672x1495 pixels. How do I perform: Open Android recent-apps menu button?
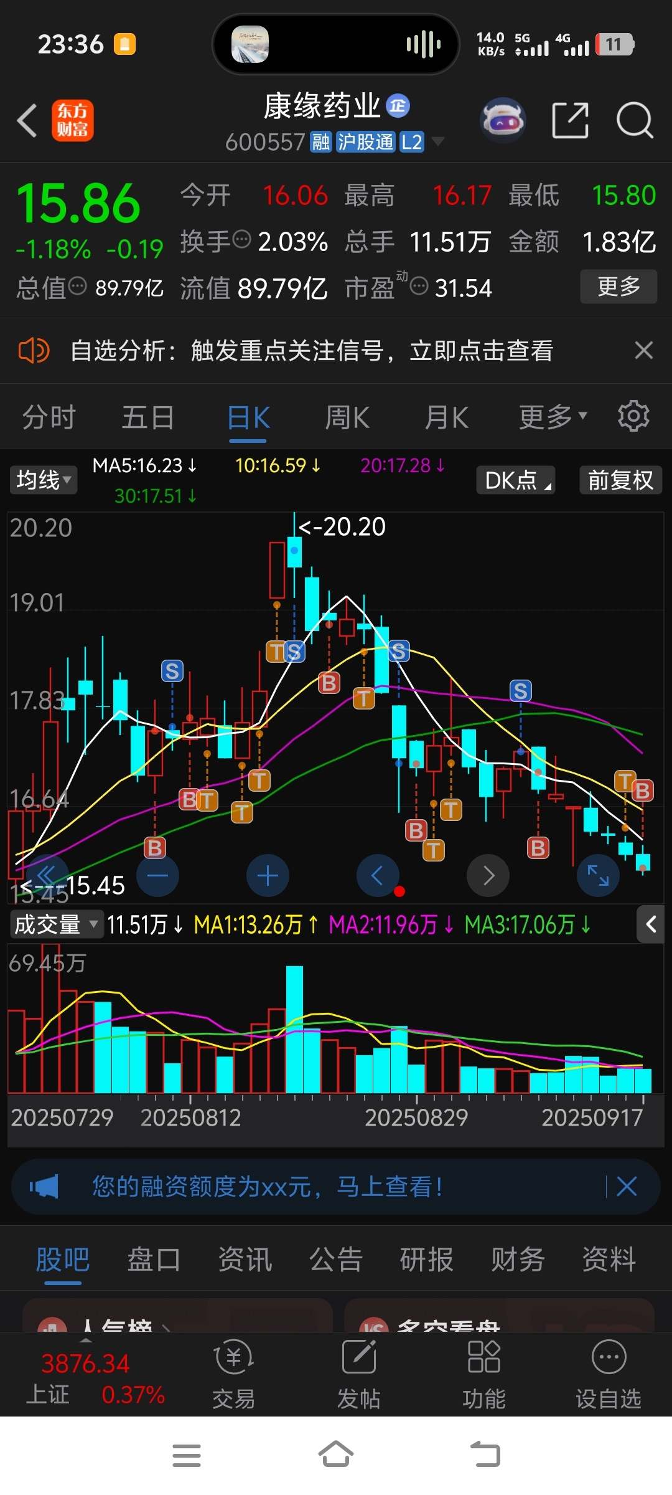point(187,1456)
